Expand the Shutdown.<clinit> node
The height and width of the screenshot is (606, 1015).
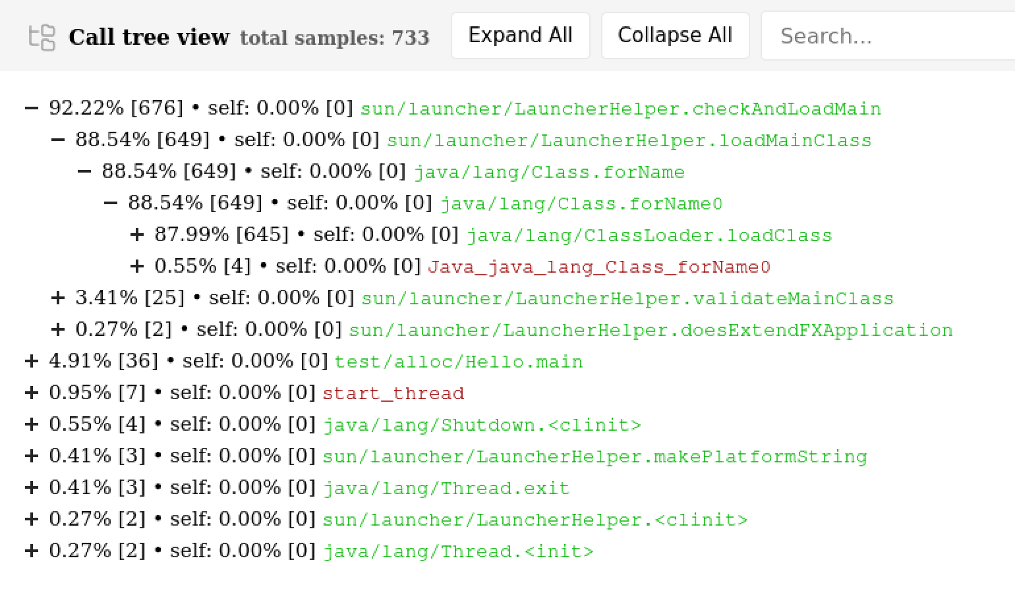tap(32, 424)
